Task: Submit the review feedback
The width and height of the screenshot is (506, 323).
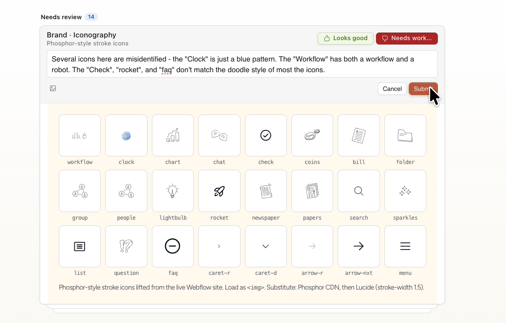Action: 423,89
